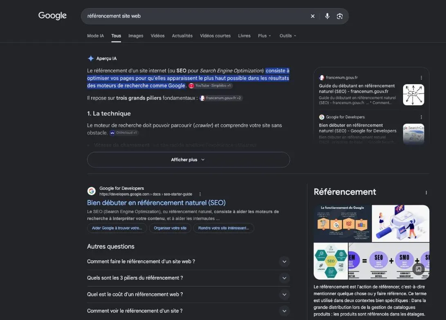The width and height of the screenshot is (446, 320).
Task: Click 'trois grands piliers' bold text
Action: tap(139, 98)
